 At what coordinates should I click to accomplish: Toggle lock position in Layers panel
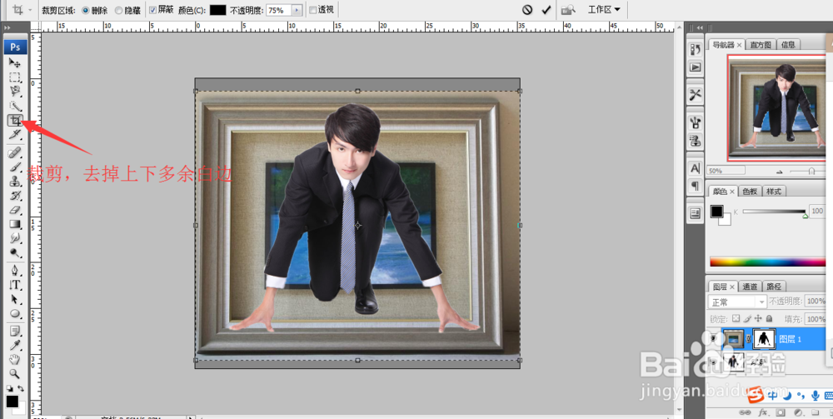(x=758, y=319)
